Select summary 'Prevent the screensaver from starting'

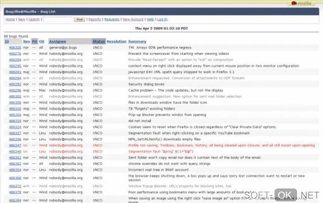179,54
